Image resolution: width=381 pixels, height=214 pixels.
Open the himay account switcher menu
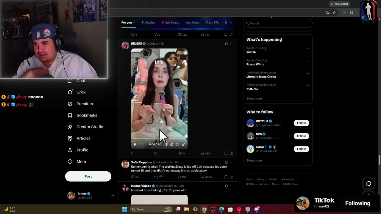click(x=90, y=196)
